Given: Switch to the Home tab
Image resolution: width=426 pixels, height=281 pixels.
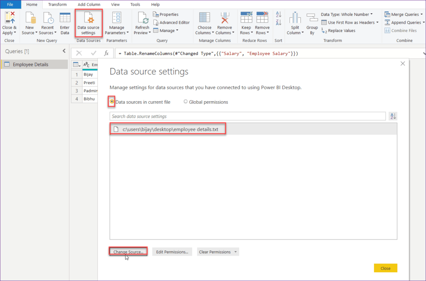Looking at the screenshot, I should tap(32, 5).
